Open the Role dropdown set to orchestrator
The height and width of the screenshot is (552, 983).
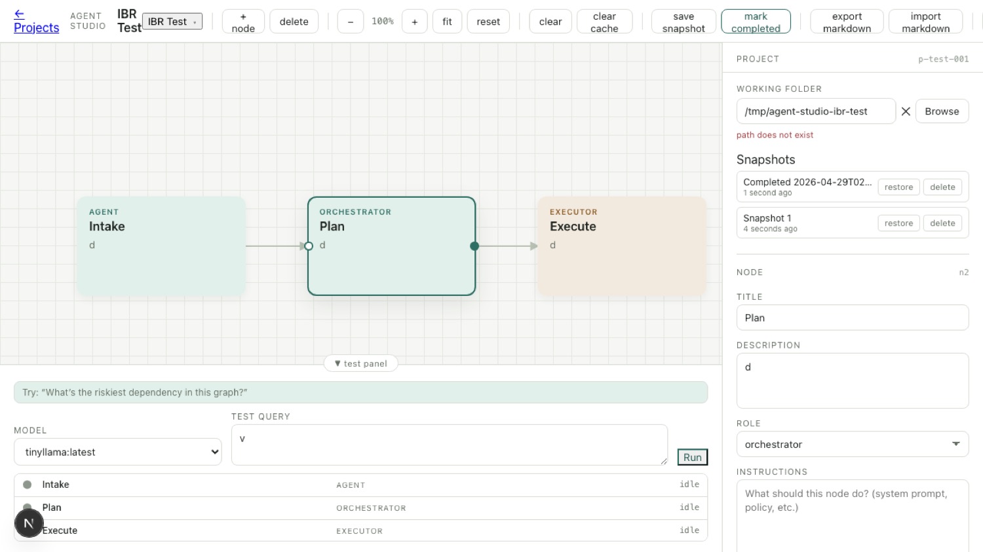tap(853, 444)
